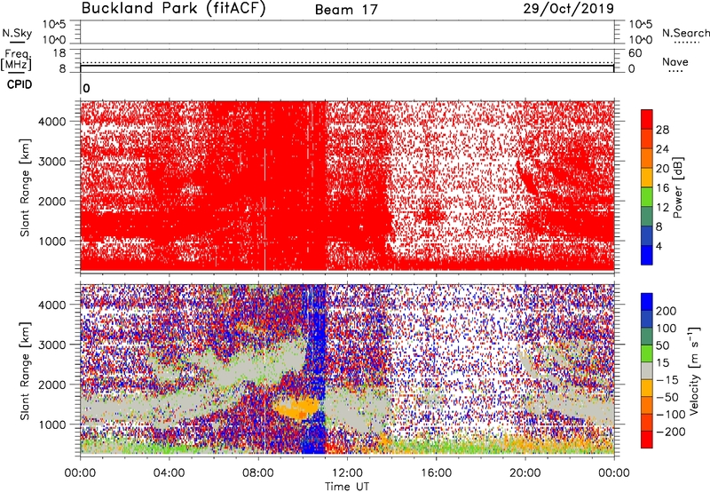Click 'Slant Range [km]' label of velocity panel
This screenshot has width=710, height=492.
tap(25, 371)
